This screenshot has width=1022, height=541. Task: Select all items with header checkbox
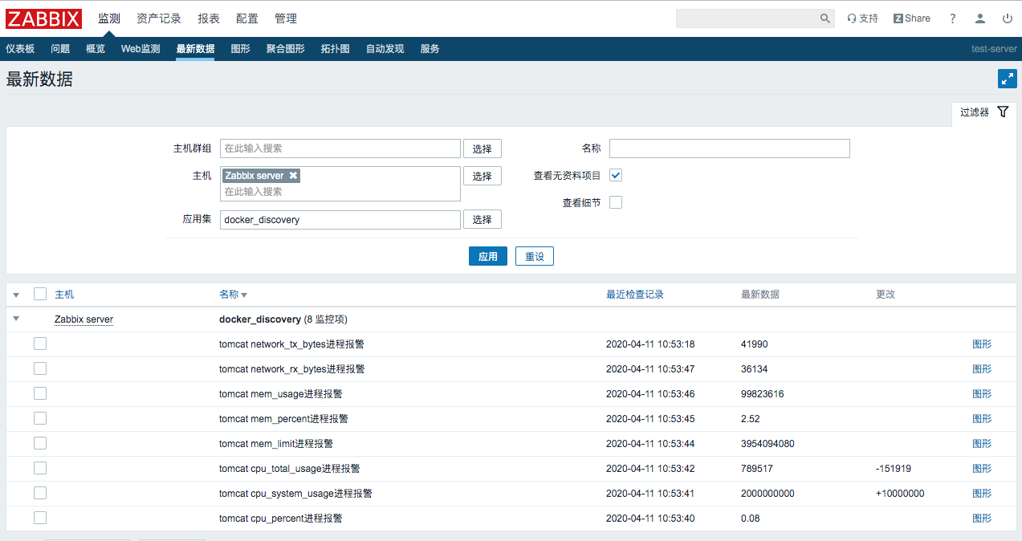40,294
